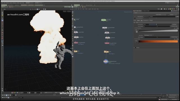Select the green file node in network

click(x=103, y=20)
